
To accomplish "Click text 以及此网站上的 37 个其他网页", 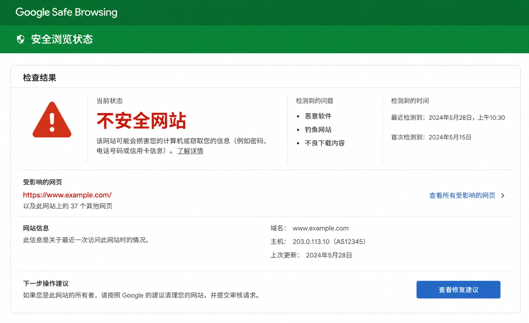I will pos(68,206).
